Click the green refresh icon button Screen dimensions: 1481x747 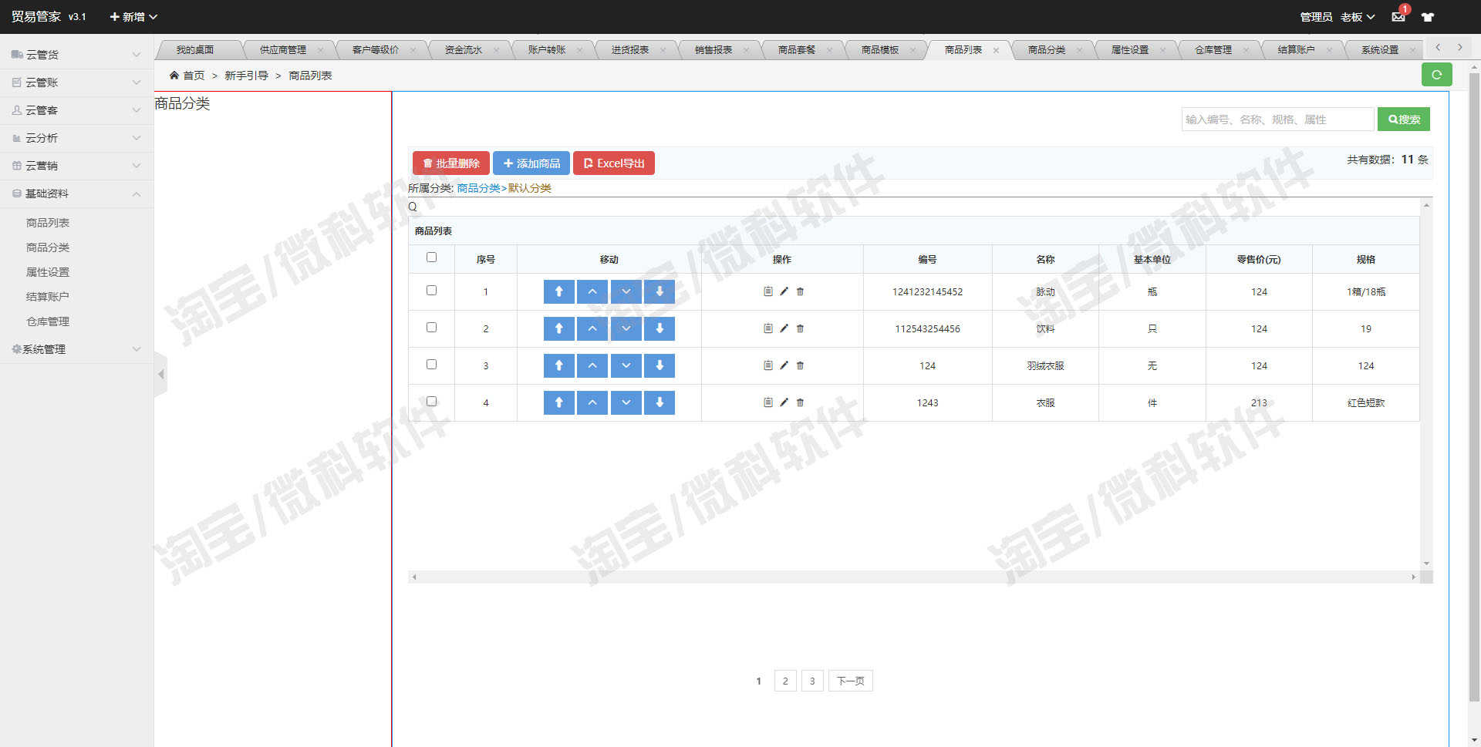[1436, 75]
